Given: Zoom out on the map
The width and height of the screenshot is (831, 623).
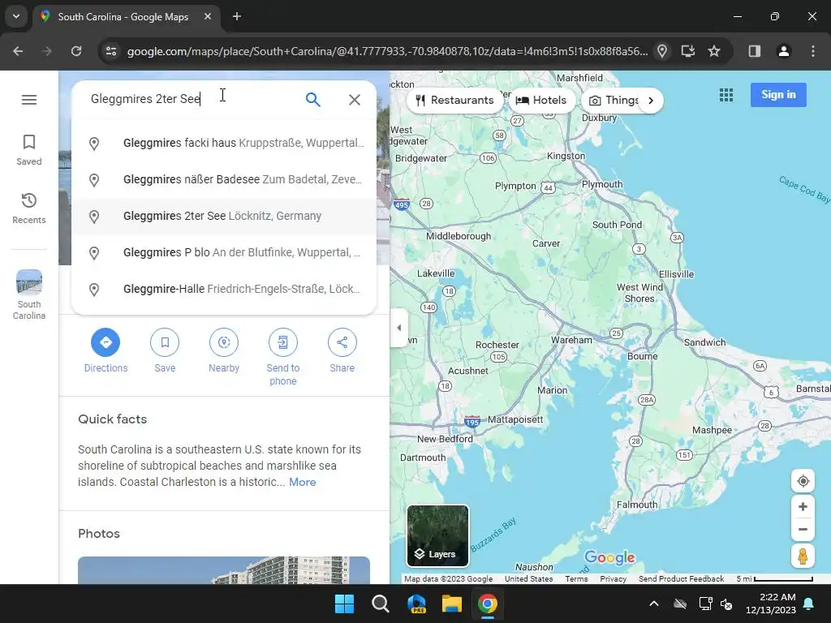Looking at the screenshot, I should [803, 529].
